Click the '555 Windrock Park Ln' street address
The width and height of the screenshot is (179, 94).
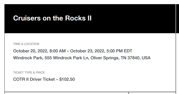[x=67, y=58]
